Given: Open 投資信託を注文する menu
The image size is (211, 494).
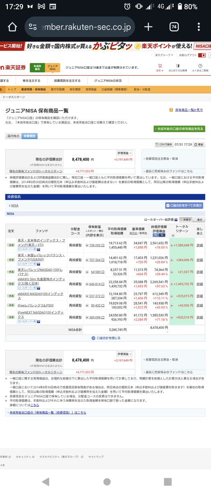Looking at the screenshot, I should point(67,81).
